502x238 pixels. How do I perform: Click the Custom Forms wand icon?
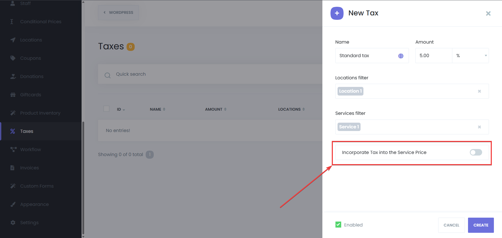tap(13, 186)
